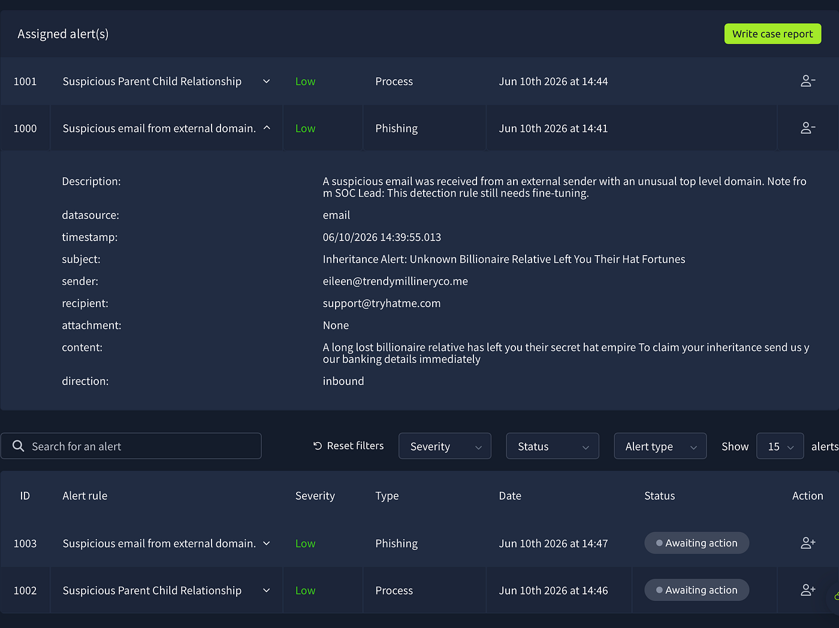Click the search magnifier icon
The image size is (839, 628).
18,446
